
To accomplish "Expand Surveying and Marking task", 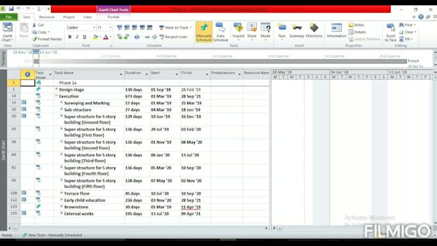I will pos(62,103).
